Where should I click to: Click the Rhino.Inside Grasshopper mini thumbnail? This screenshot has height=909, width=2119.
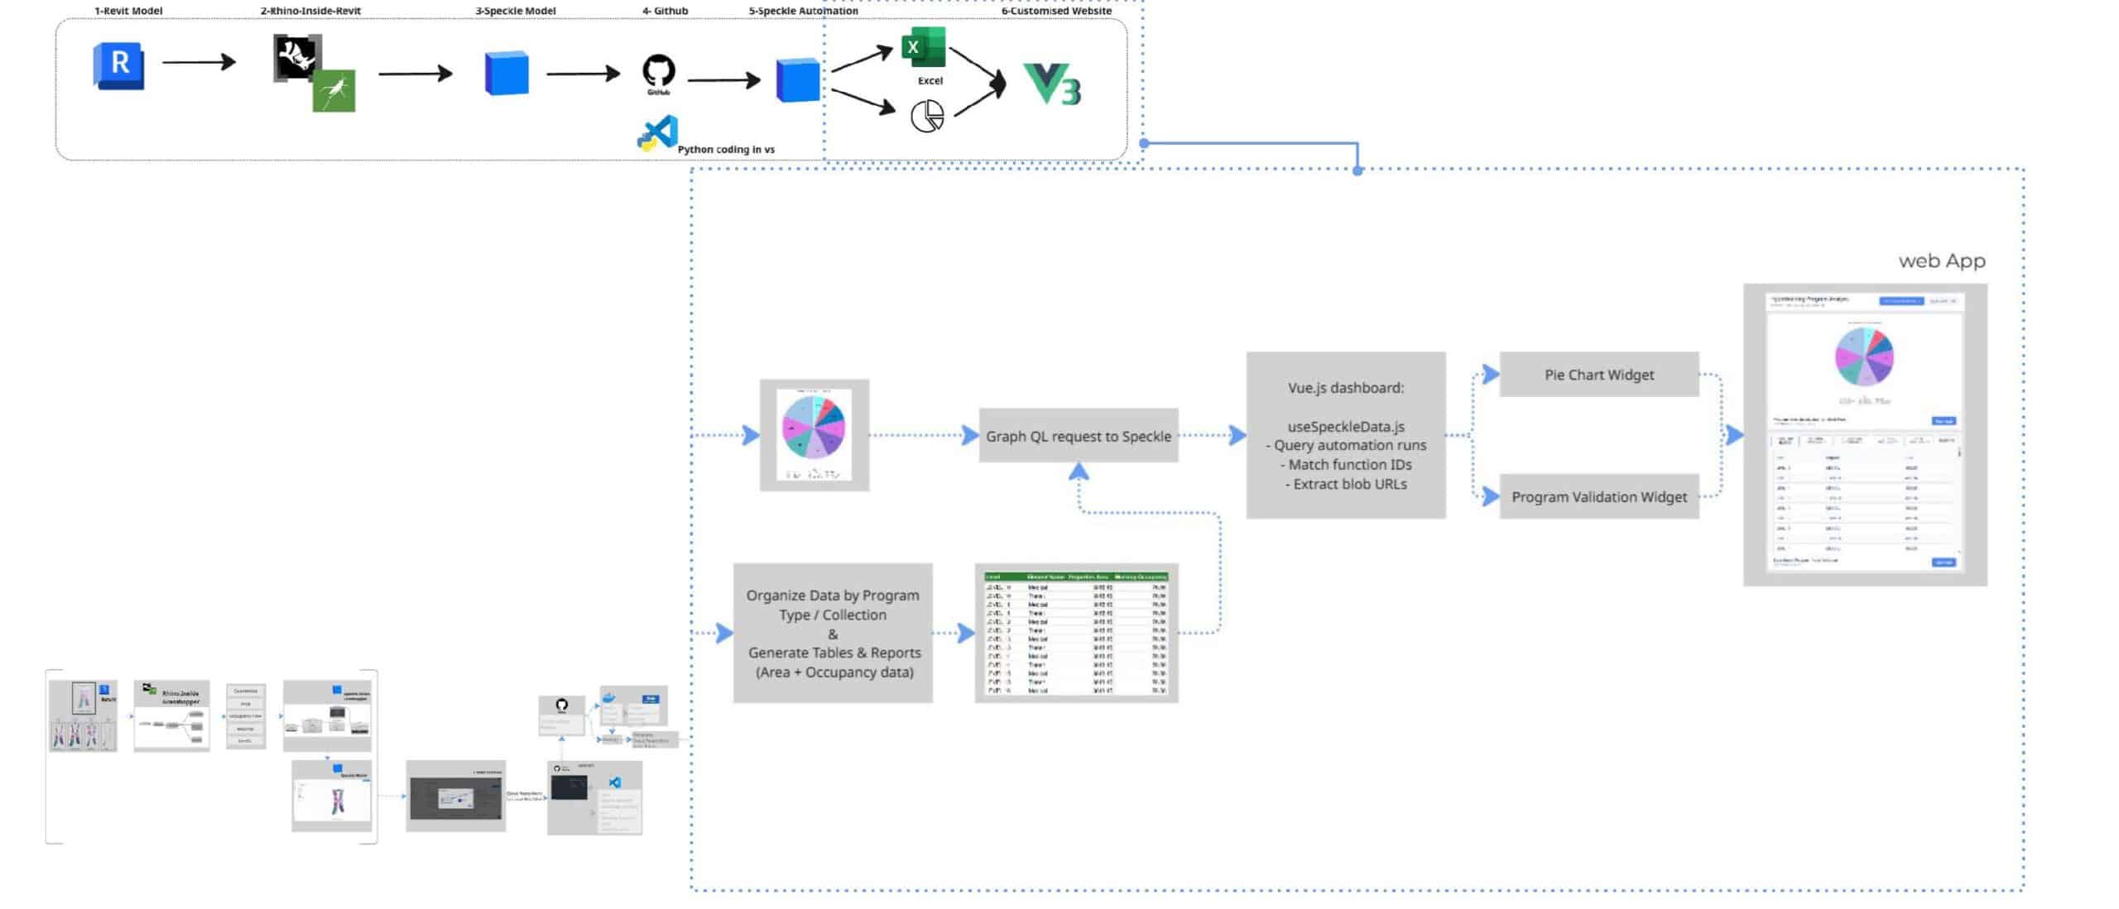pos(171,715)
